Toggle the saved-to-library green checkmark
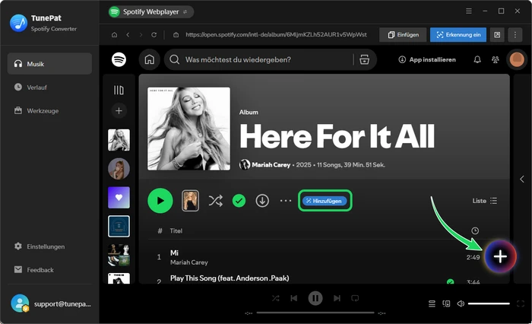532x324 pixels. click(239, 201)
